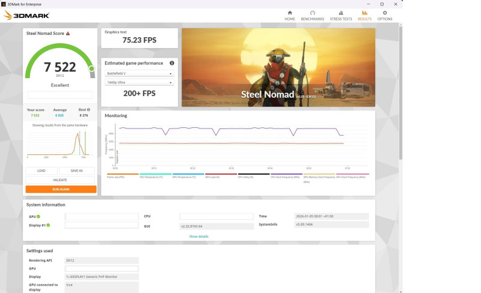Click the VALIDATE button

[60, 180]
